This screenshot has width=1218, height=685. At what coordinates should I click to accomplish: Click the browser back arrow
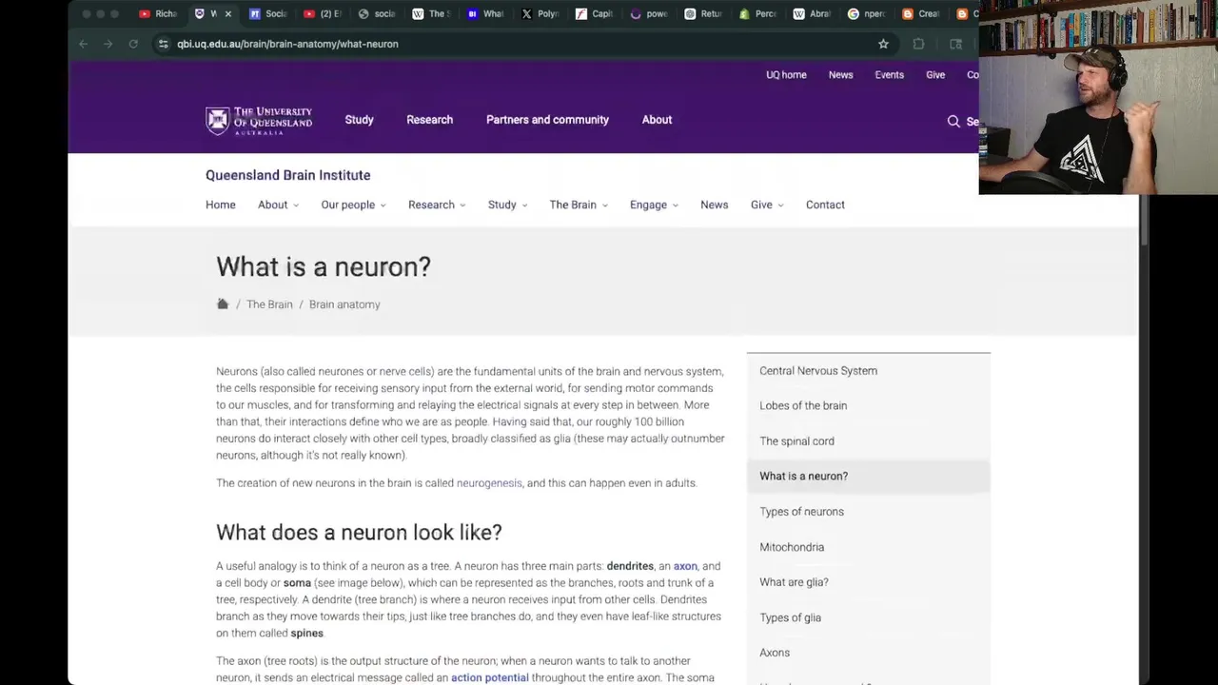[84, 44]
